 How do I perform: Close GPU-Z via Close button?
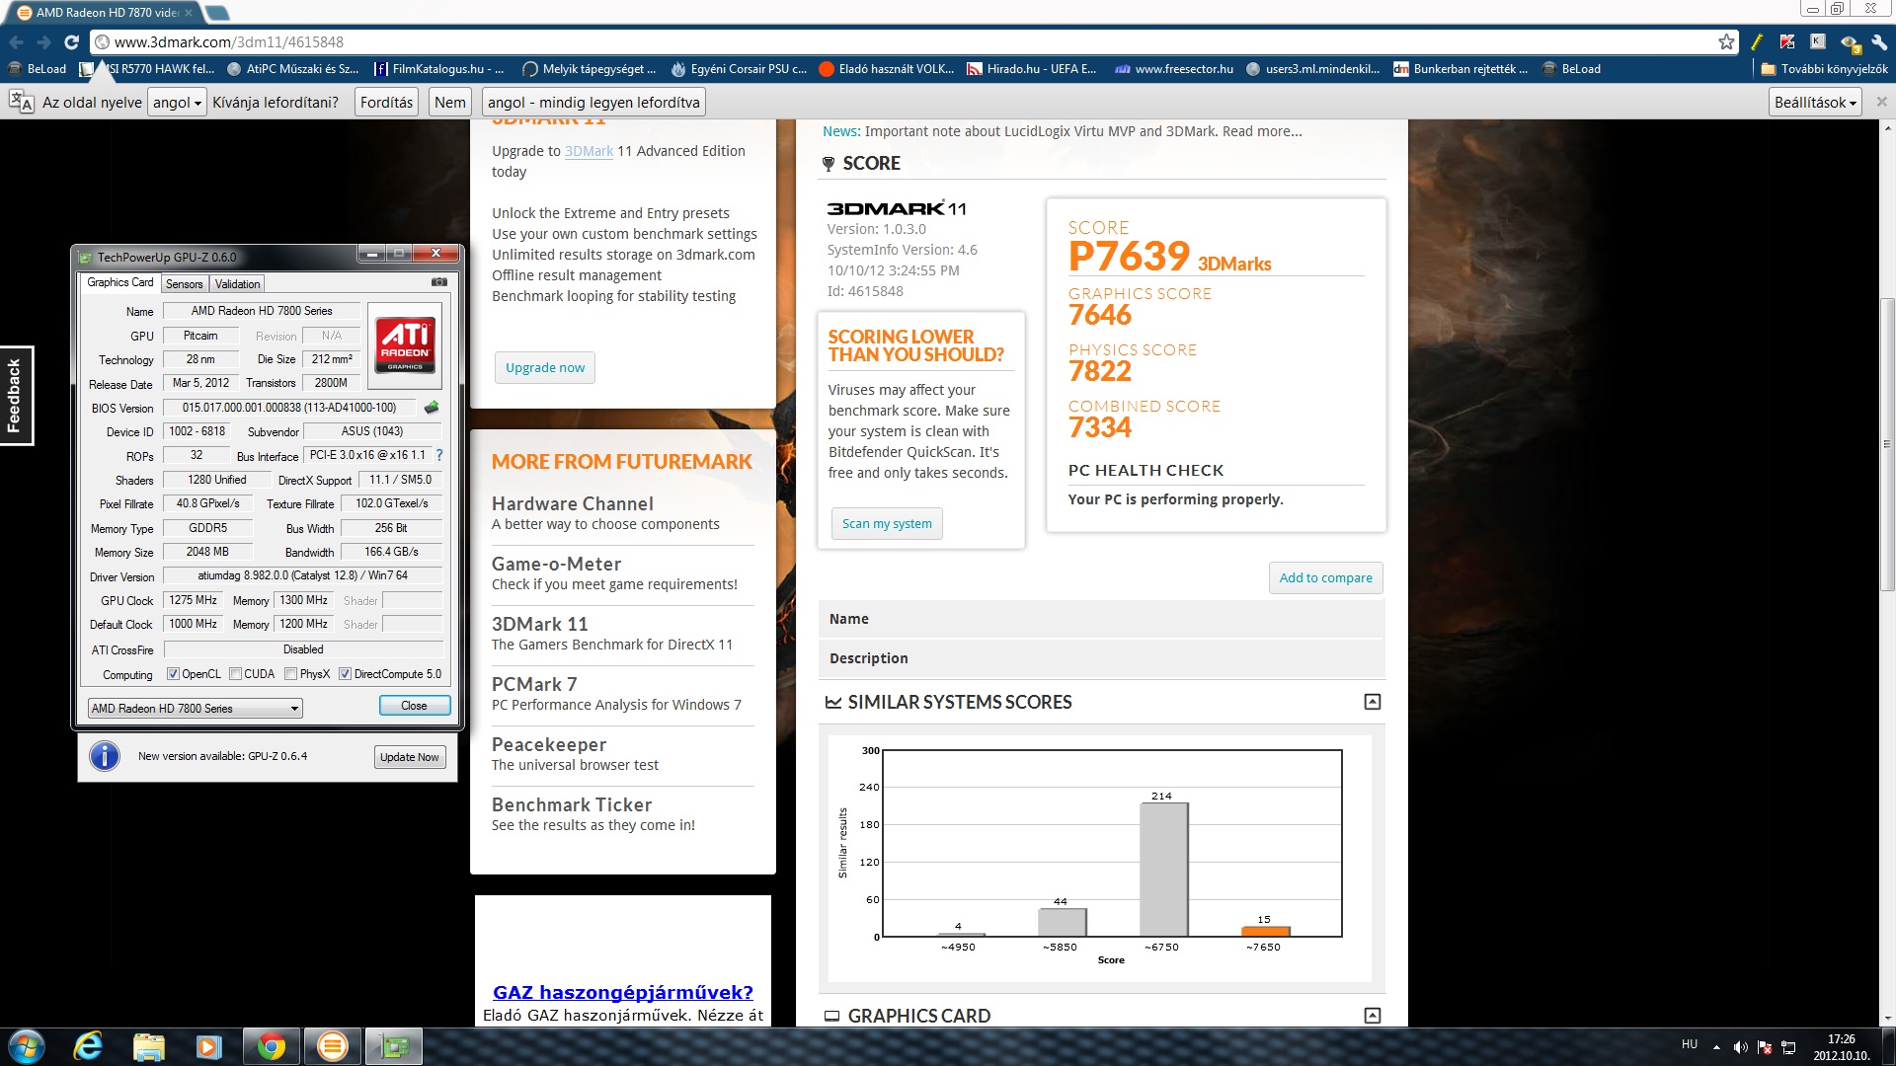414,706
